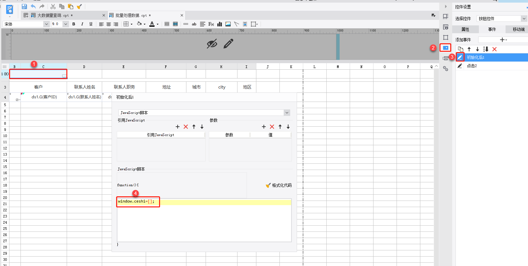Viewport: 528px width, 266px height.
Task: Open the 事件 tab in widget settings
Action: [492, 29]
